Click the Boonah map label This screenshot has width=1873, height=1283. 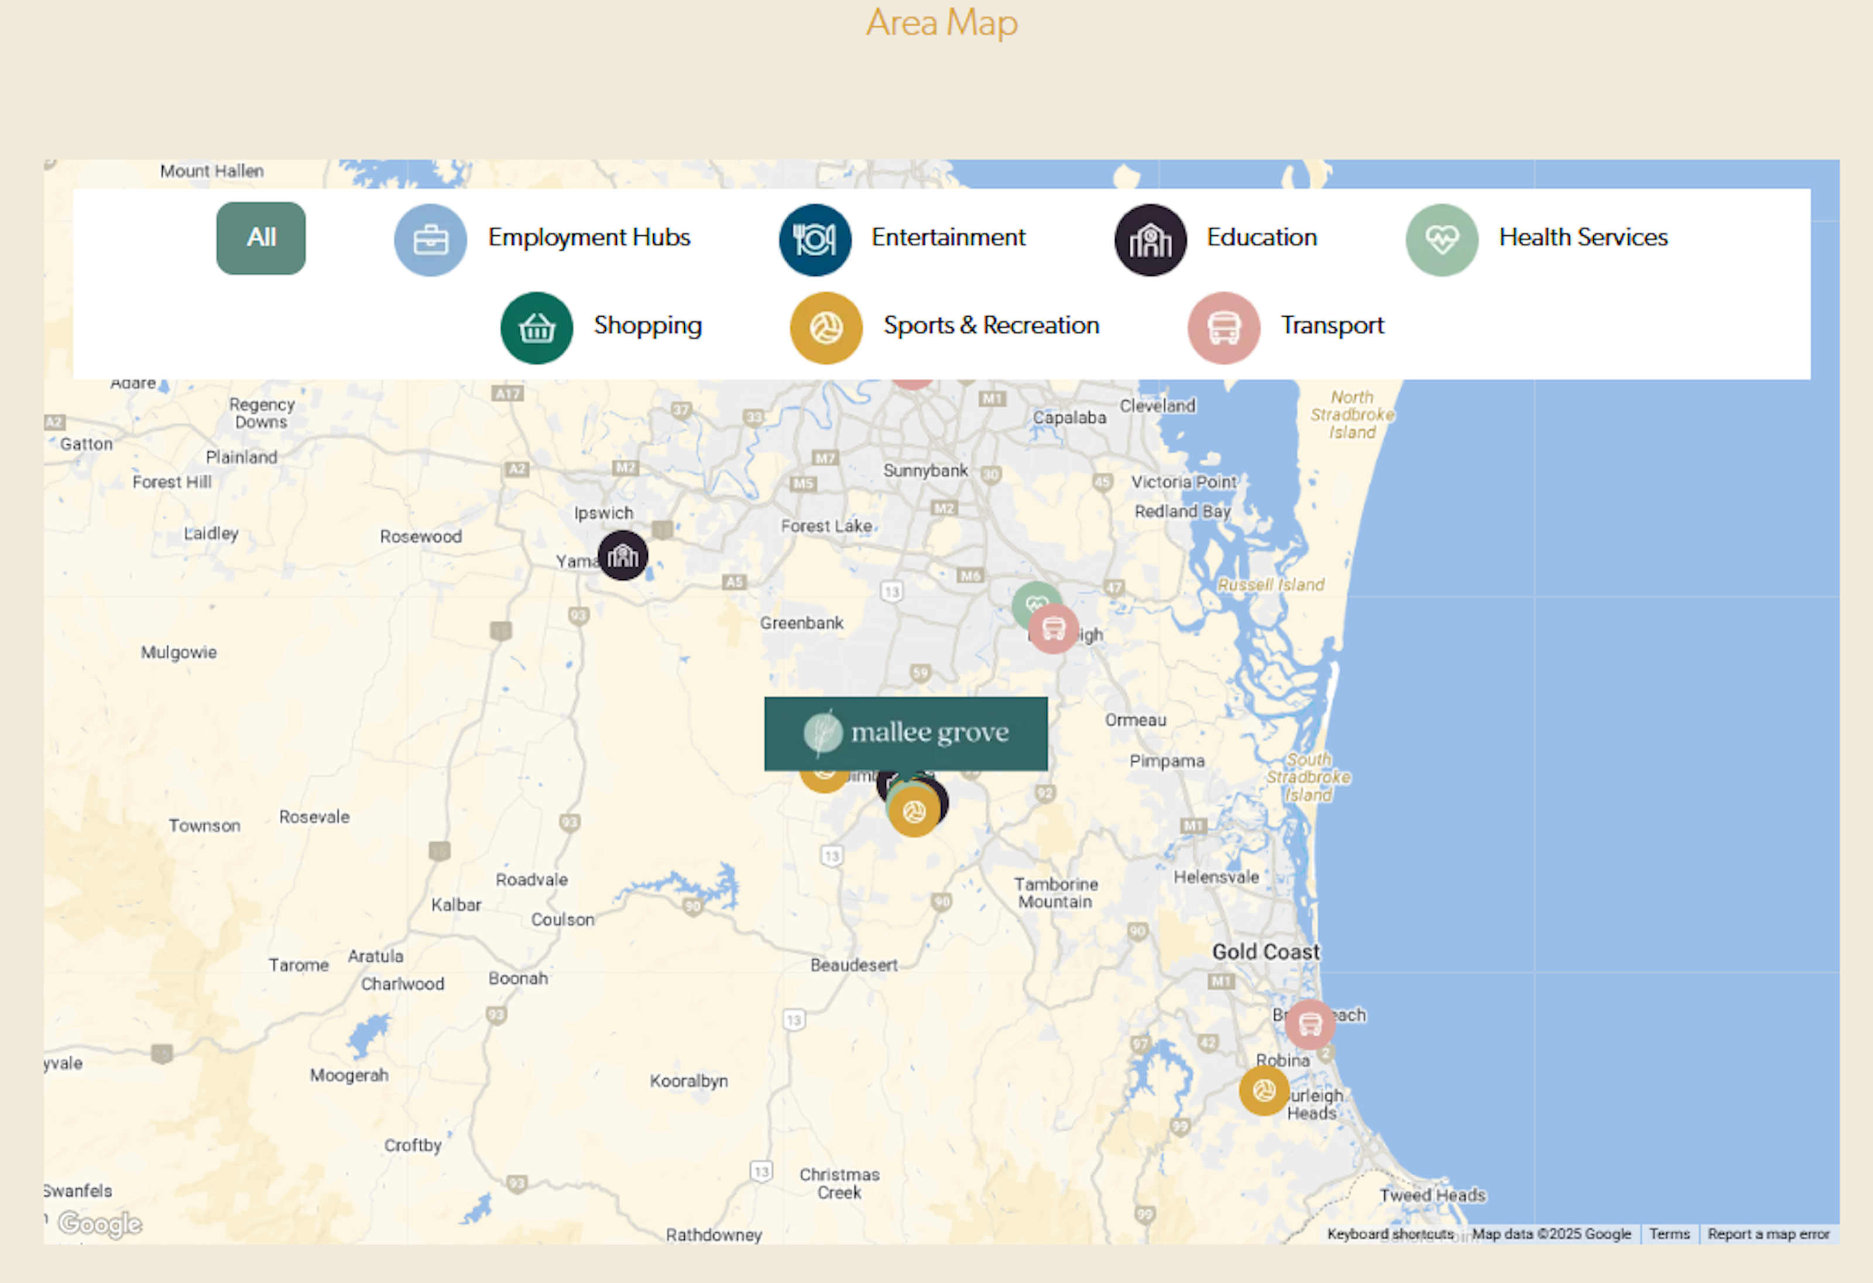coord(518,979)
